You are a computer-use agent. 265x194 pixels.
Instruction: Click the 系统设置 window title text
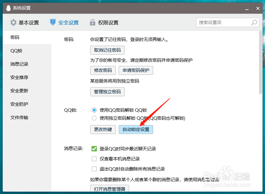(22, 8)
